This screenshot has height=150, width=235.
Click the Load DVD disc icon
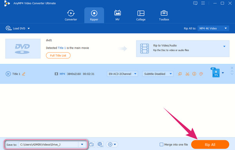tap(8, 28)
